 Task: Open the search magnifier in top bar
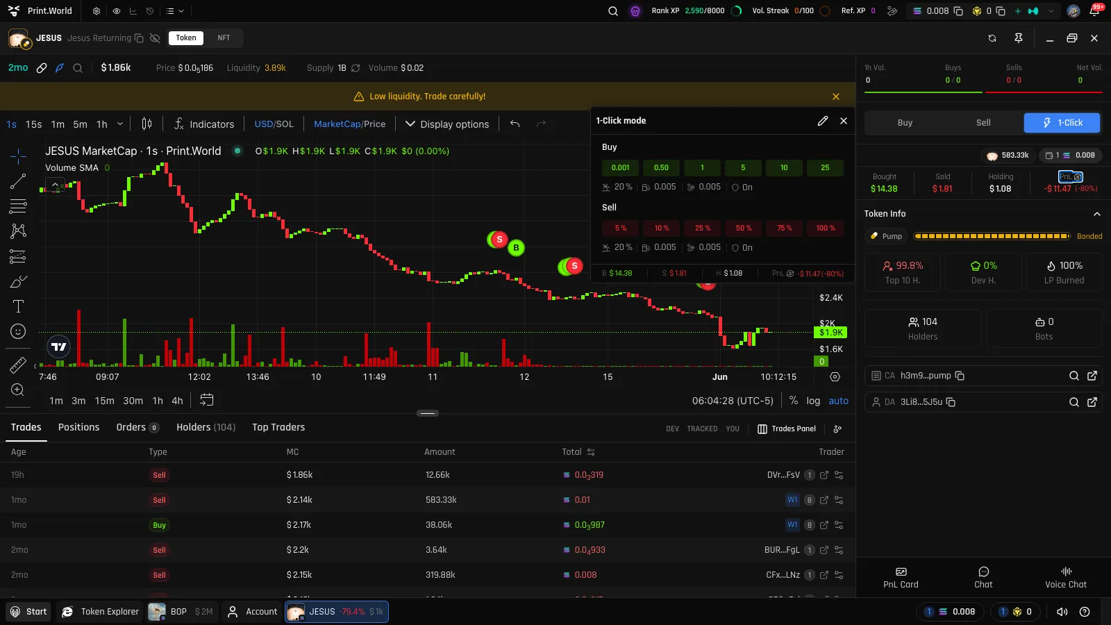coord(613,11)
